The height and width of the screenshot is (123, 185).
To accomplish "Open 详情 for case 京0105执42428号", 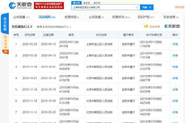I will click(175, 67).
